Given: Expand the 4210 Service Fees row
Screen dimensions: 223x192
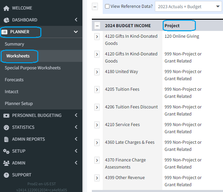Looking at the screenshot, I should coord(97,125).
